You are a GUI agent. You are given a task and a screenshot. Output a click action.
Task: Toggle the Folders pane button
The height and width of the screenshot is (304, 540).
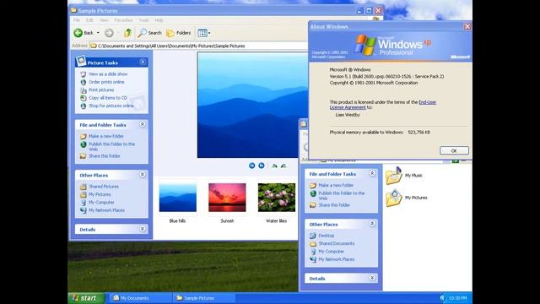point(178,33)
